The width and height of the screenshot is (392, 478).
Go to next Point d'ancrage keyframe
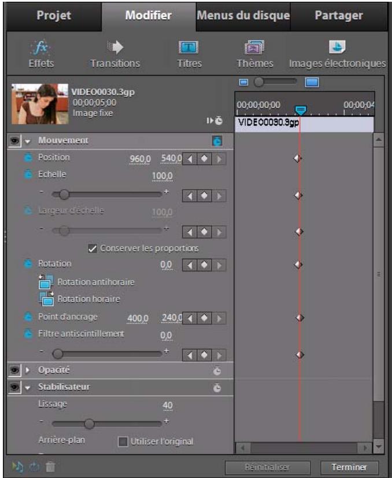[x=219, y=318]
